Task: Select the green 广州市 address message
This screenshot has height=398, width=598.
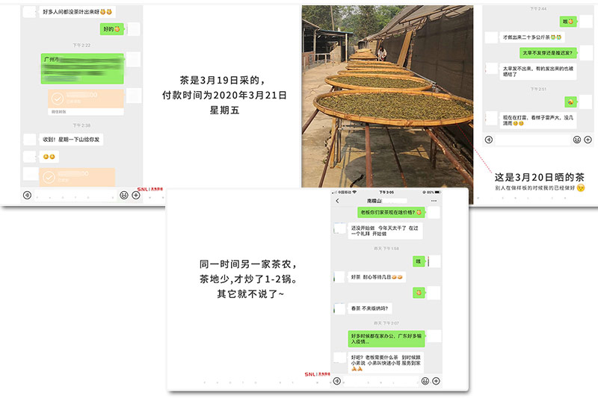Action: 82,69
